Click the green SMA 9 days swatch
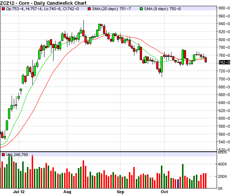 (x=141, y=9)
